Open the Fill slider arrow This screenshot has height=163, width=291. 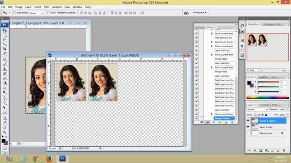(287, 115)
